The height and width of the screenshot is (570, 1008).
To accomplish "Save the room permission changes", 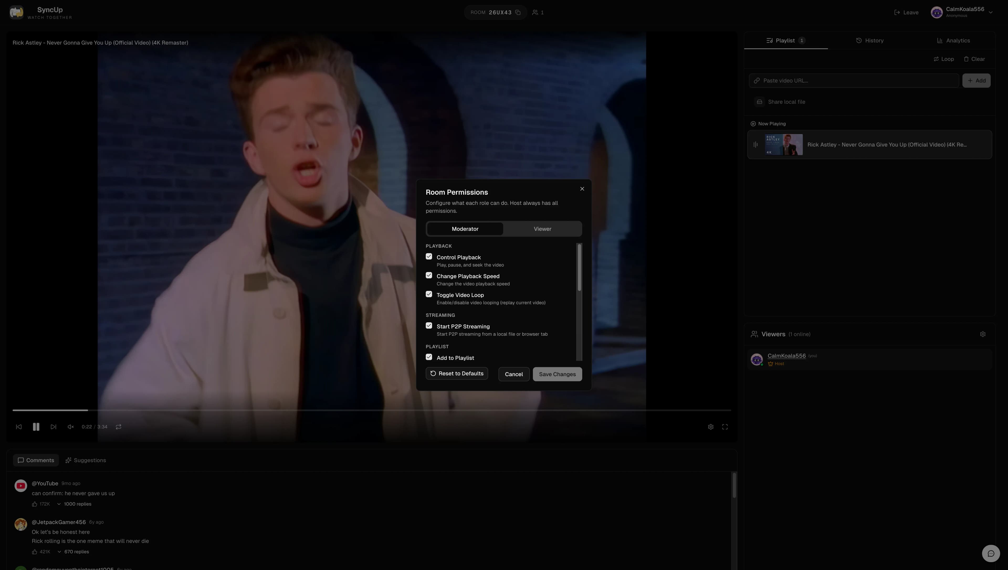I will tap(557, 374).
